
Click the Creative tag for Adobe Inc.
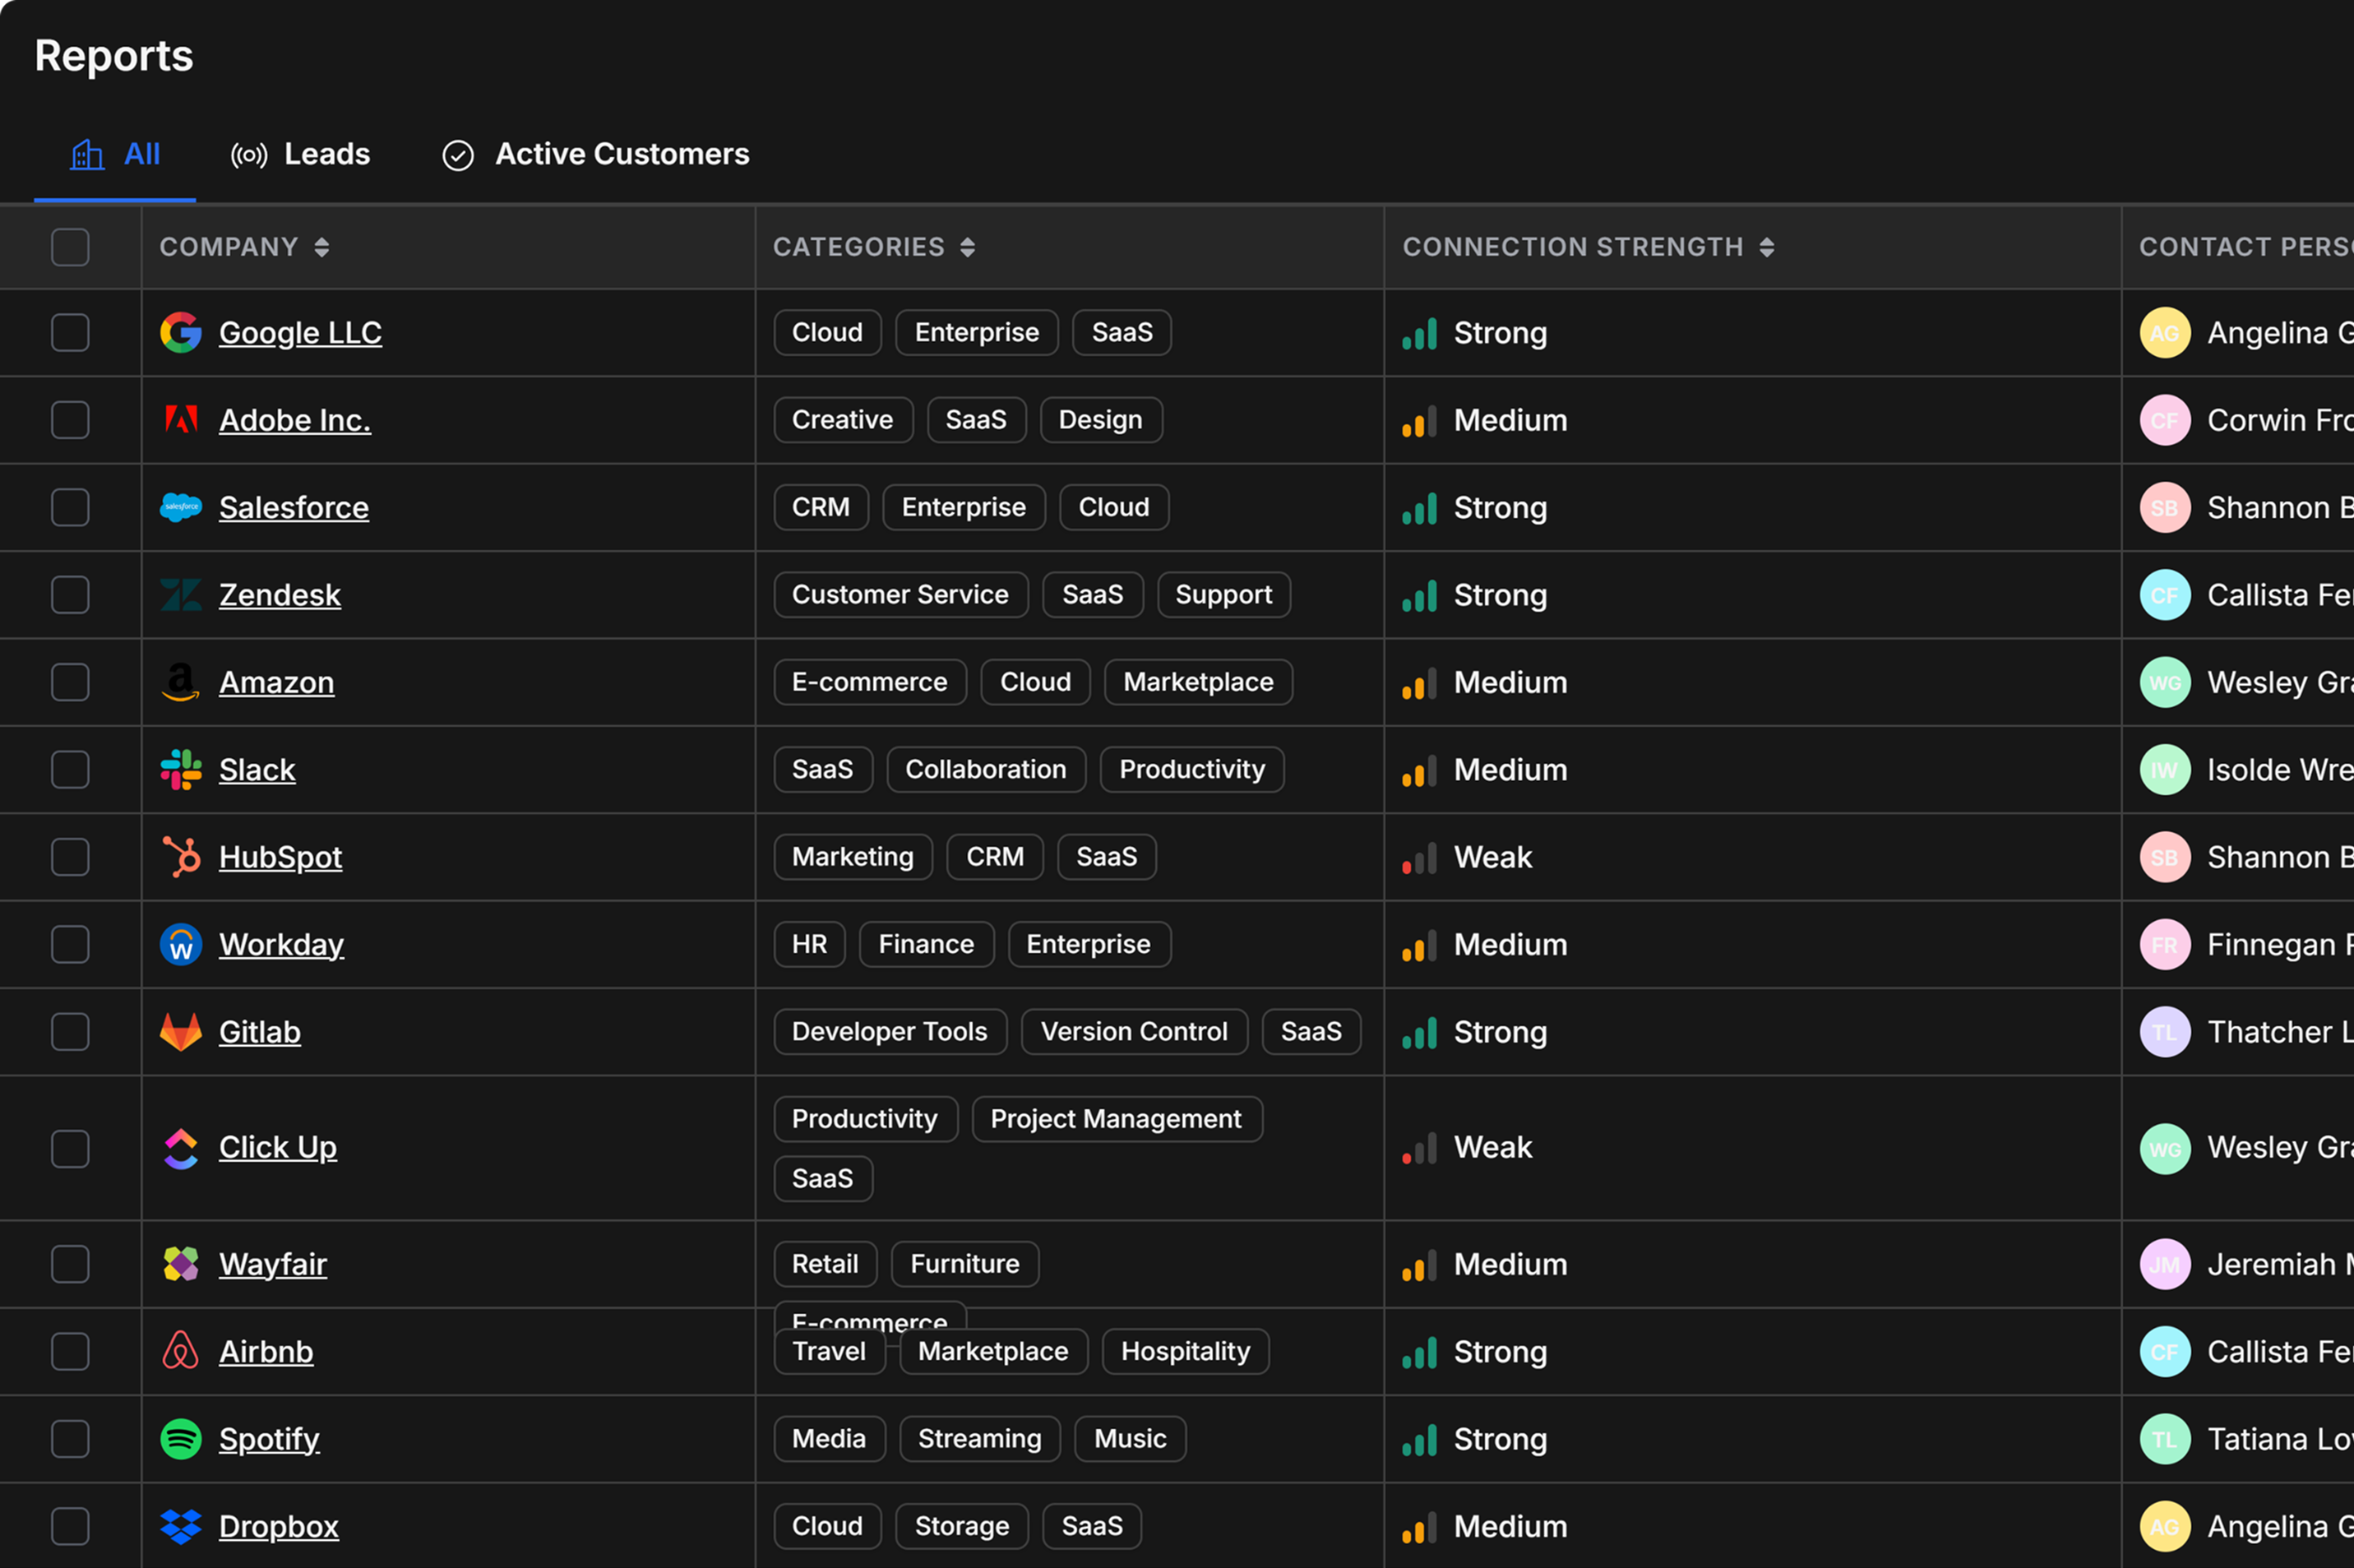coord(843,420)
